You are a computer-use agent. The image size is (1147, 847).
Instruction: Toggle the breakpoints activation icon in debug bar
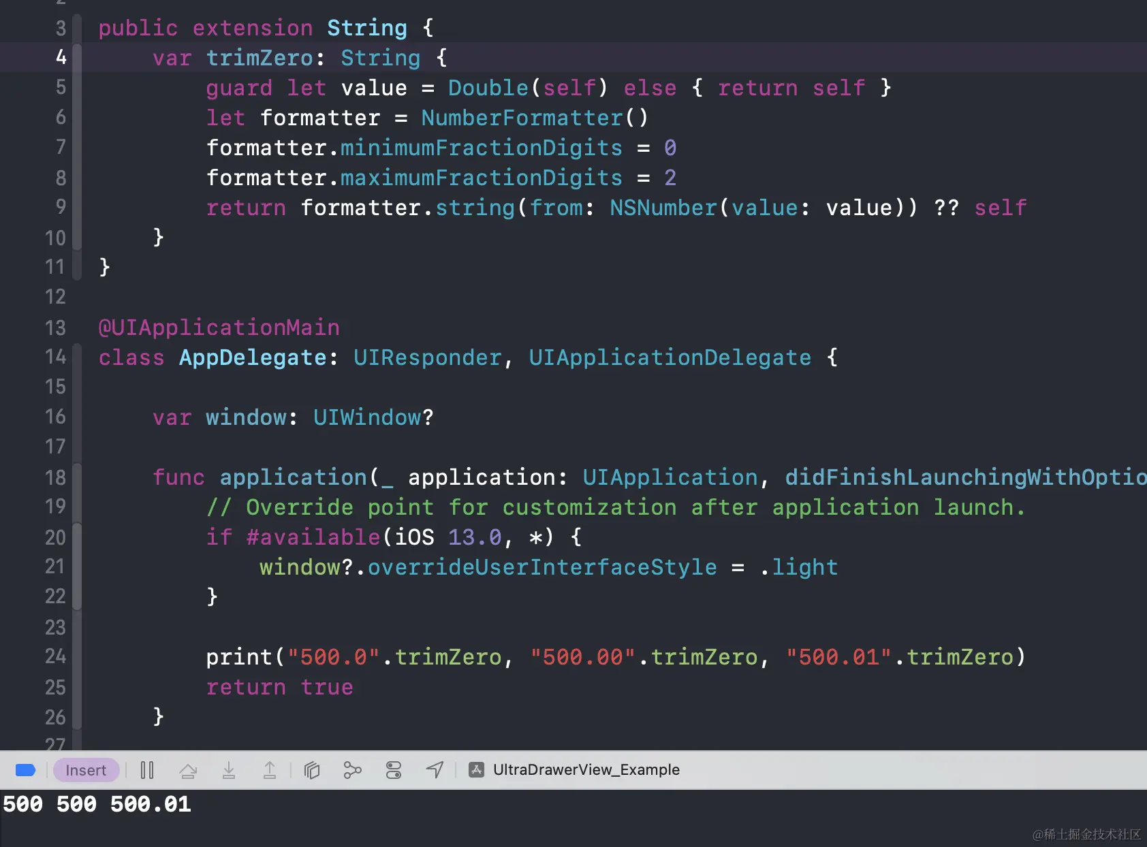point(25,770)
